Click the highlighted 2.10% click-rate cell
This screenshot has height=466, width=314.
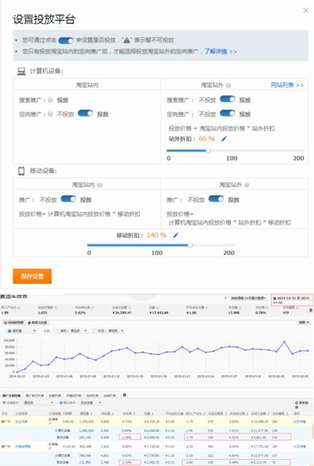(x=130, y=463)
